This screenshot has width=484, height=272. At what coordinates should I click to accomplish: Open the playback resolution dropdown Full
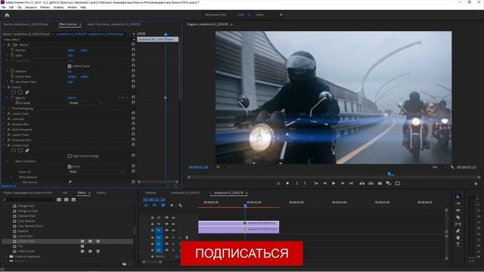pyautogui.click(x=439, y=167)
